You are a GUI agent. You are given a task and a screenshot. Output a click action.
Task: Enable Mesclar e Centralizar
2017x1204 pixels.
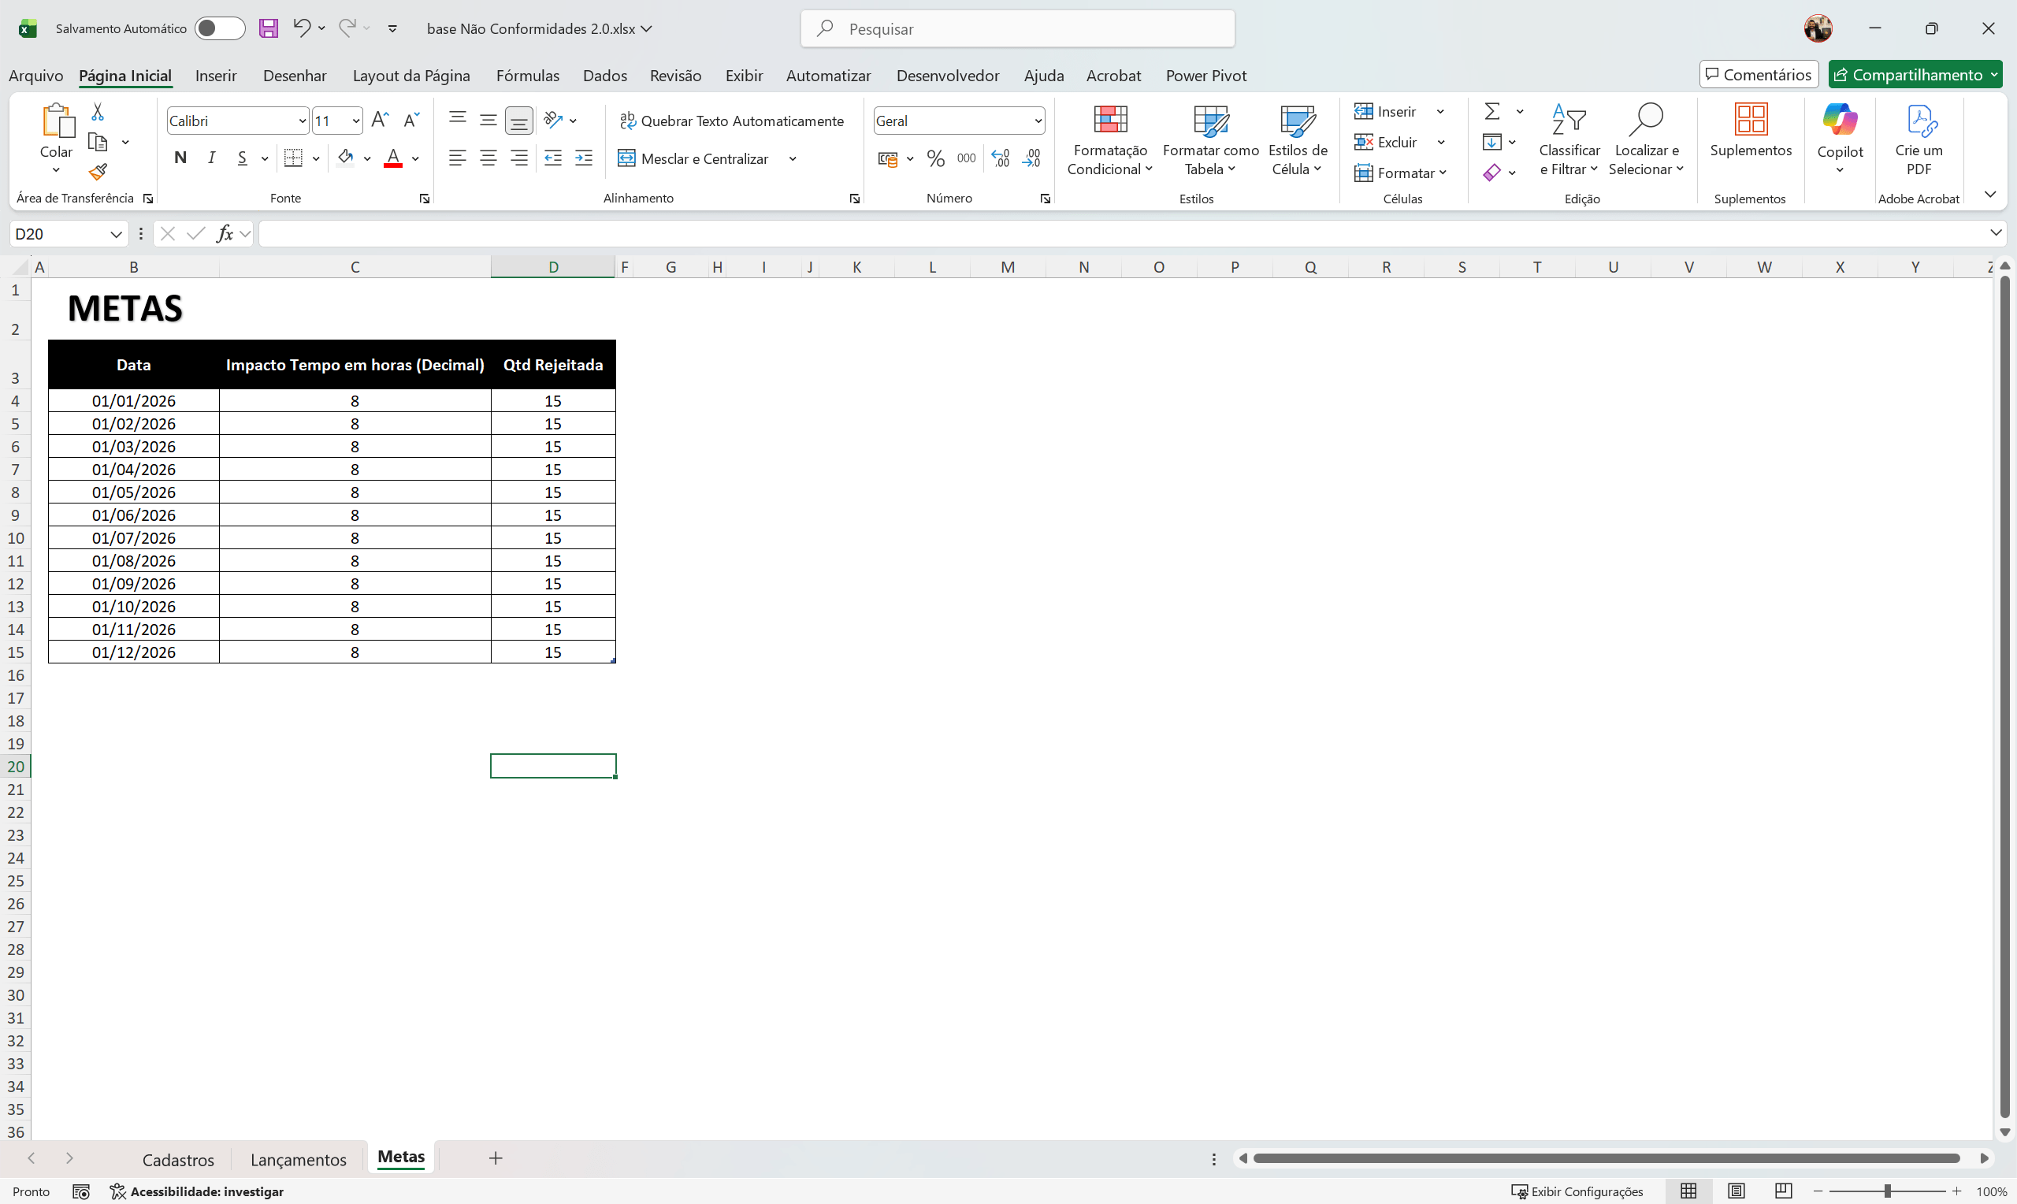point(693,158)
